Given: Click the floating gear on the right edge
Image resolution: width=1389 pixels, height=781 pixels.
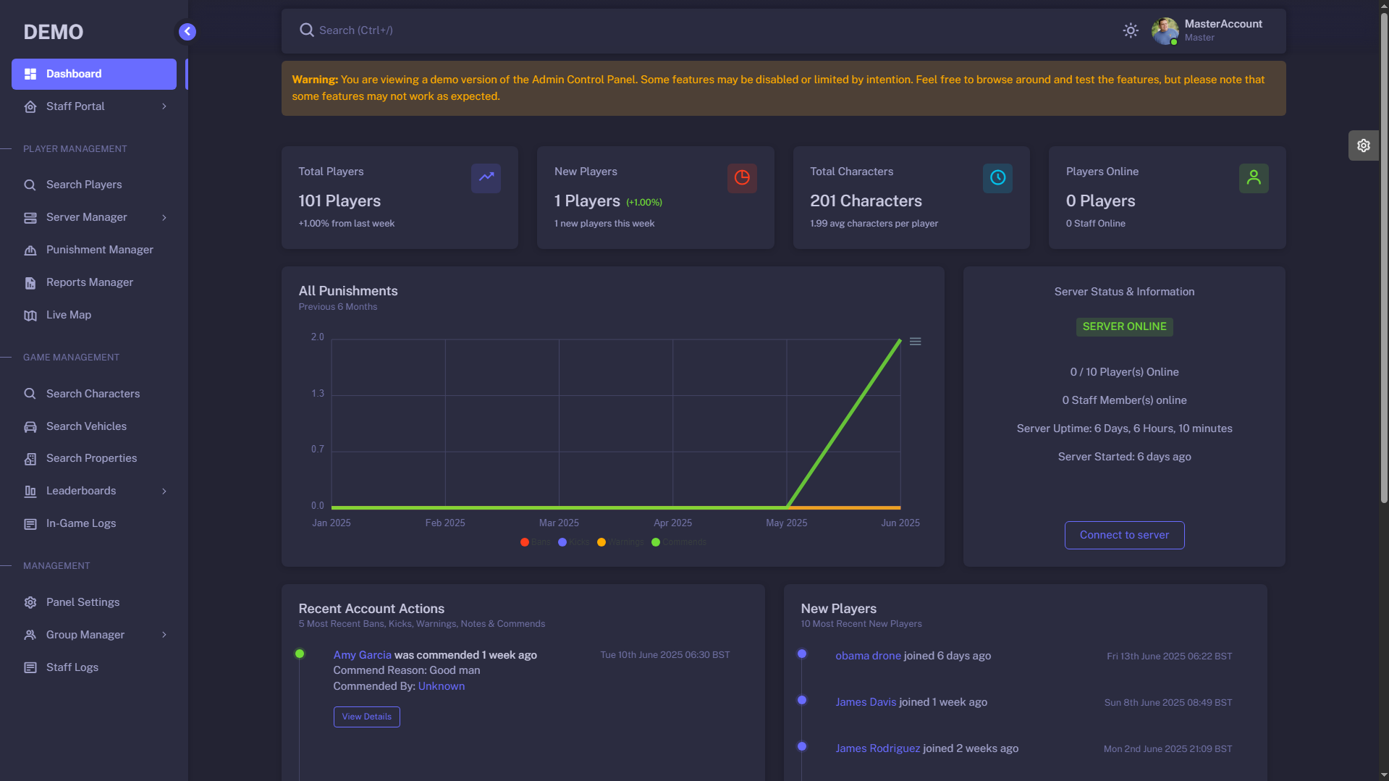Looking at the screenshot, I should (1364, 145).
